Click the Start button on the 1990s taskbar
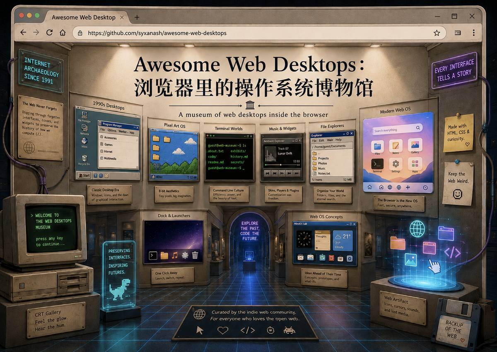 84,175
